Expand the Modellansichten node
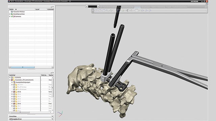This screenshot has height=121, width=216. 10,14
